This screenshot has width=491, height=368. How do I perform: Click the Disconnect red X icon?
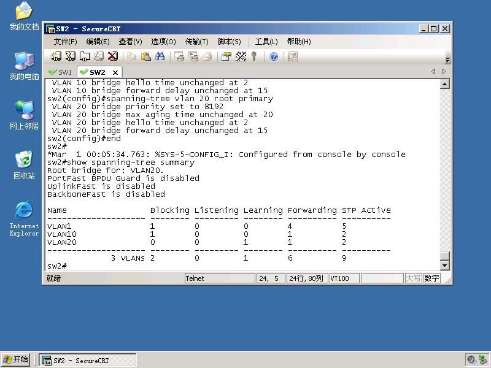(113, 56)
